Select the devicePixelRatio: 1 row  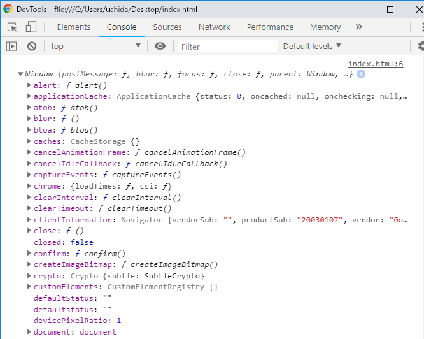[x=77, y=321]
